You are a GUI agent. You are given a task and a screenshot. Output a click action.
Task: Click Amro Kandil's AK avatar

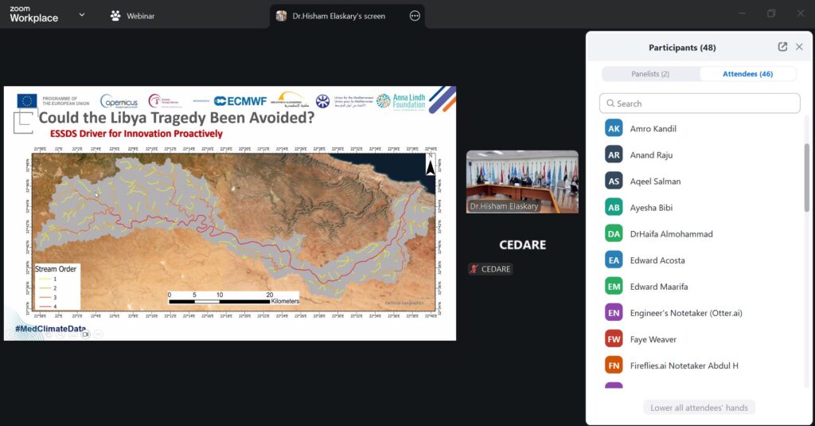pyautogui.click(x=614, y=128)
